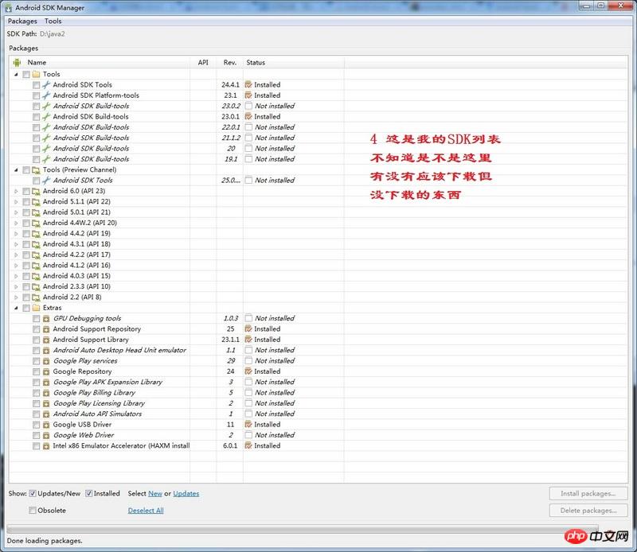
Task: Toggle the Updates/New show filter checkbox
Action: pyautogui.click(x=33, y=494)
